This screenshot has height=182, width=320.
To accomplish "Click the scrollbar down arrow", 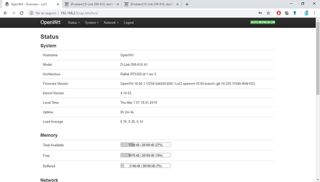I will click(x=318, y=180).
